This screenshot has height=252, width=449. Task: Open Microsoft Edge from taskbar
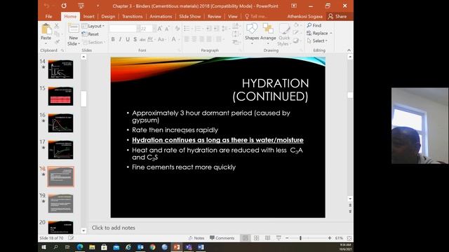(x=80, y=247)
